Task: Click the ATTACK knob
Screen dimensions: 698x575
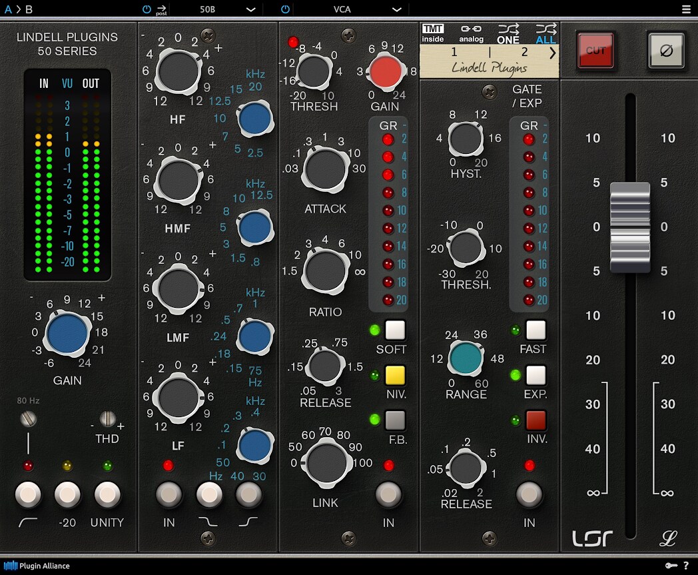Action: [x=325, y=170]
